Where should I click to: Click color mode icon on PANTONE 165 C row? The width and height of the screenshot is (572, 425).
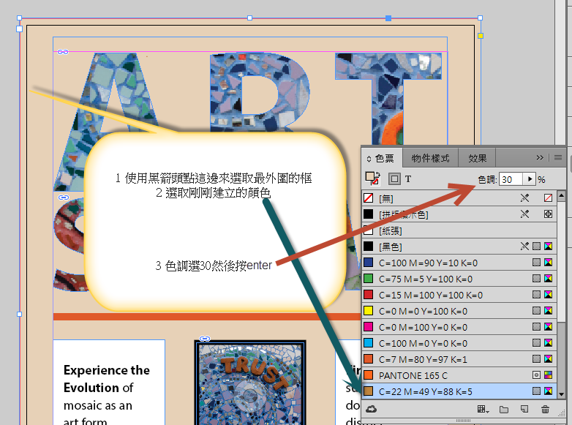(548, 375)
